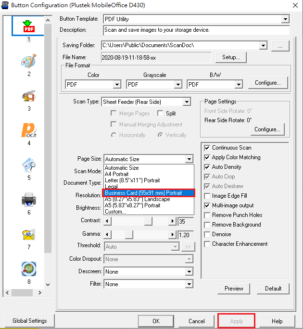The width and height of the screenshot is (303, 329).
Task: Tick the Denoise checkbox
Action: 207,234
